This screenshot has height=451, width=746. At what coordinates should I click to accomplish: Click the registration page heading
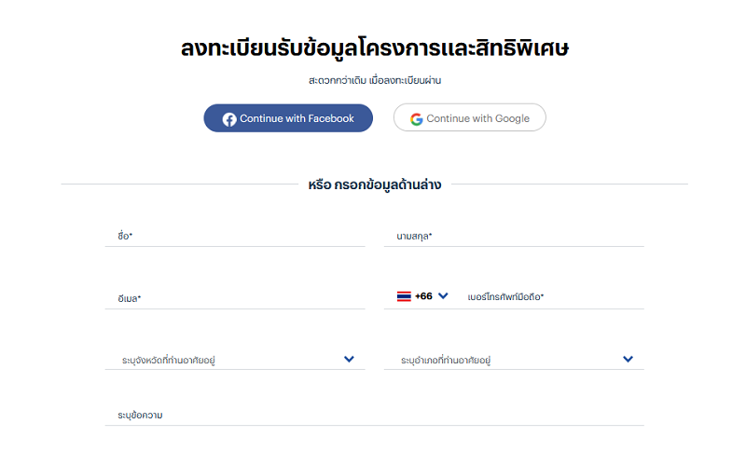point(375,48)
